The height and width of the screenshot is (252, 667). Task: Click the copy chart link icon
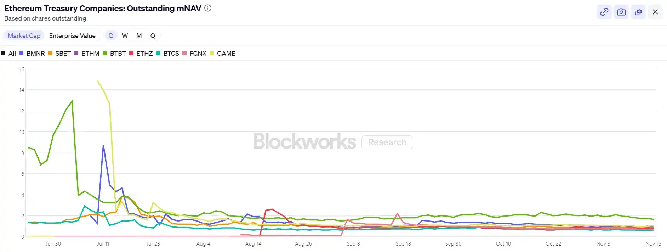604,12
